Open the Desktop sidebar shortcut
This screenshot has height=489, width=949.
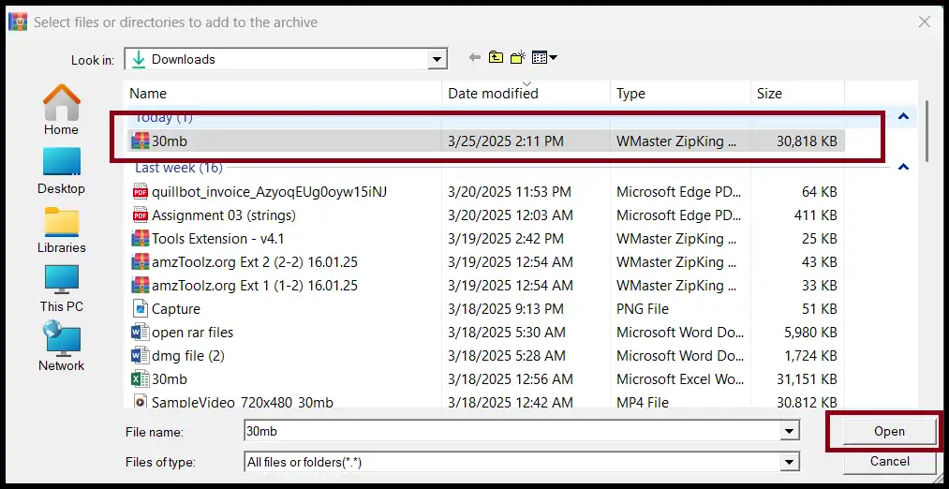[x=61, y=170]
